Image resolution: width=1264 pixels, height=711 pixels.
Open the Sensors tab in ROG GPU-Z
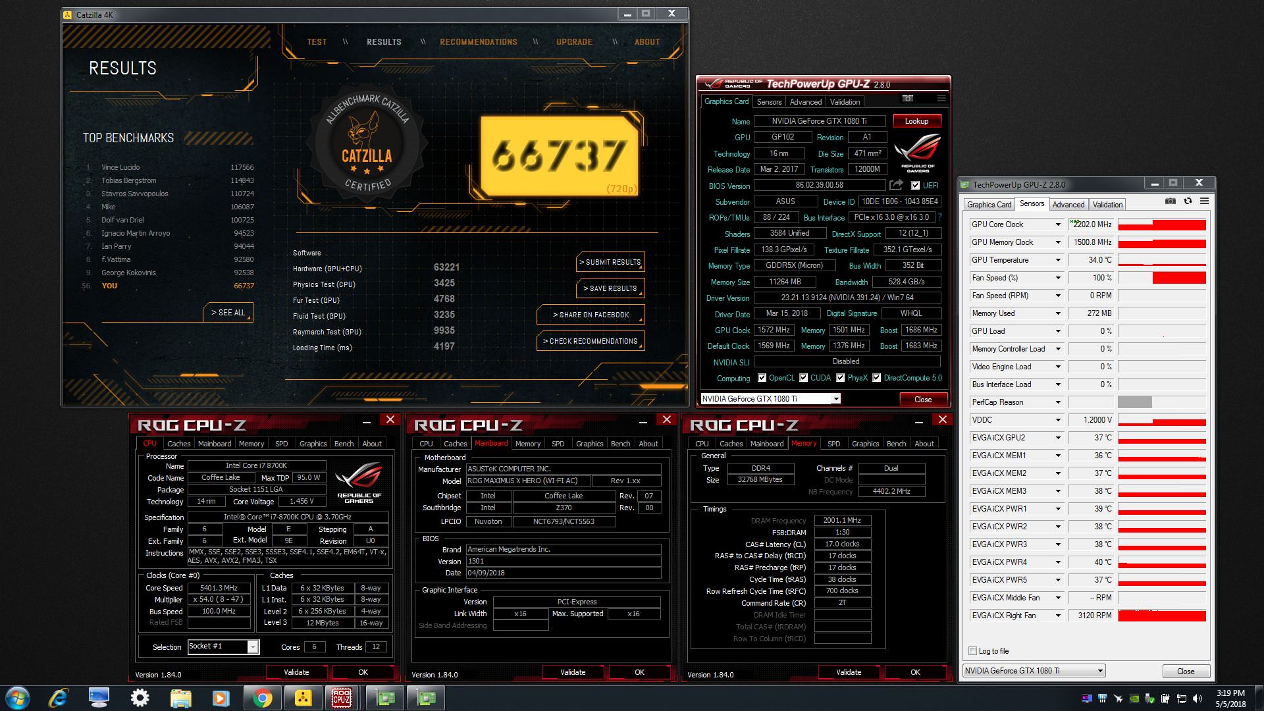point(769,102)
